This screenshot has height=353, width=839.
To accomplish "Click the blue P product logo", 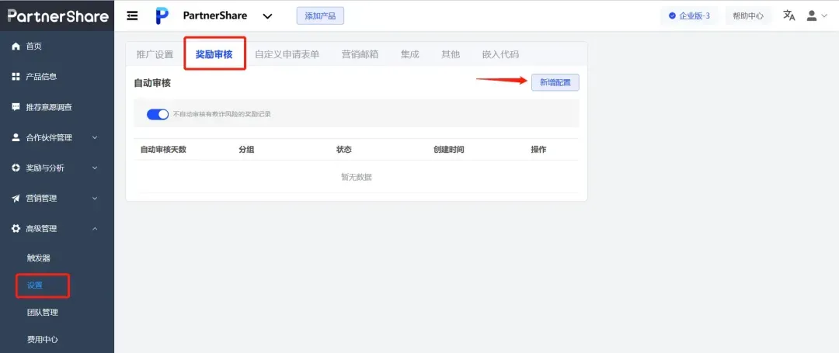I will click(162, 16).
